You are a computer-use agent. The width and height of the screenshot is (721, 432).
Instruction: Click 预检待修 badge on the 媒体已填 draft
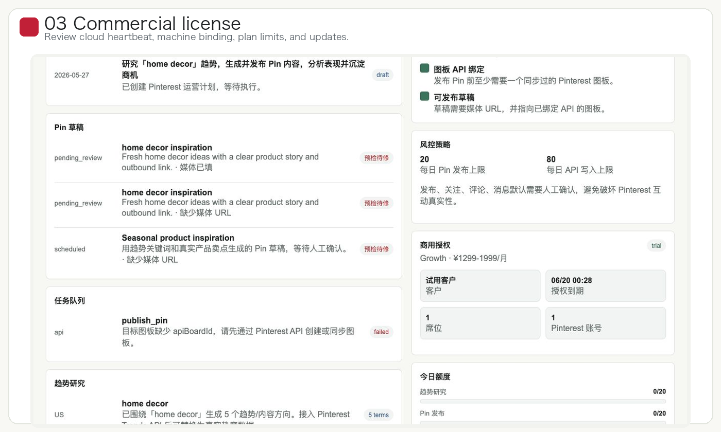tap(376, 158)
